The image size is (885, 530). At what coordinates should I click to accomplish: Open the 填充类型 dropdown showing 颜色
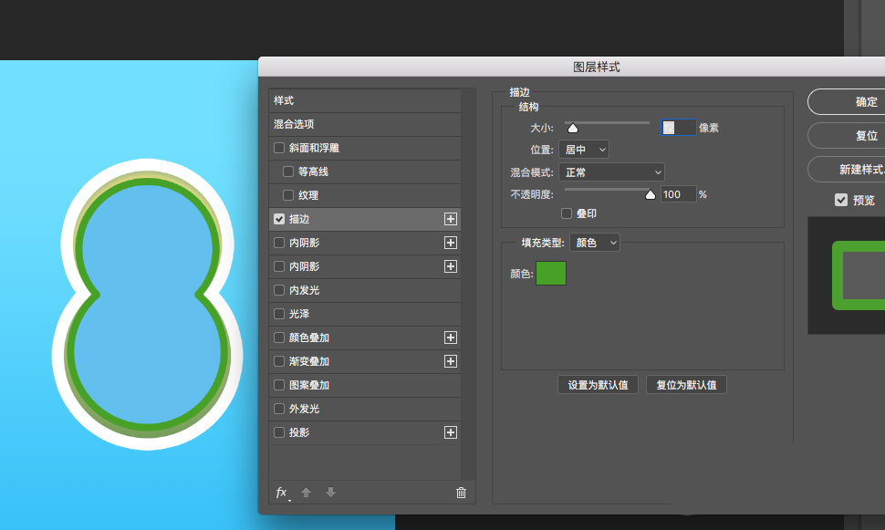(x=595, y=242)
